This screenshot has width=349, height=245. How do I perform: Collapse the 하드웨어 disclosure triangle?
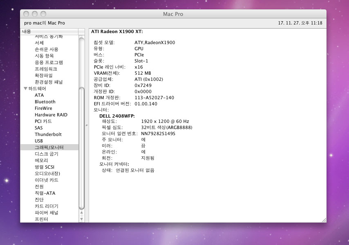pyautogui.click(x=25, y=89)
